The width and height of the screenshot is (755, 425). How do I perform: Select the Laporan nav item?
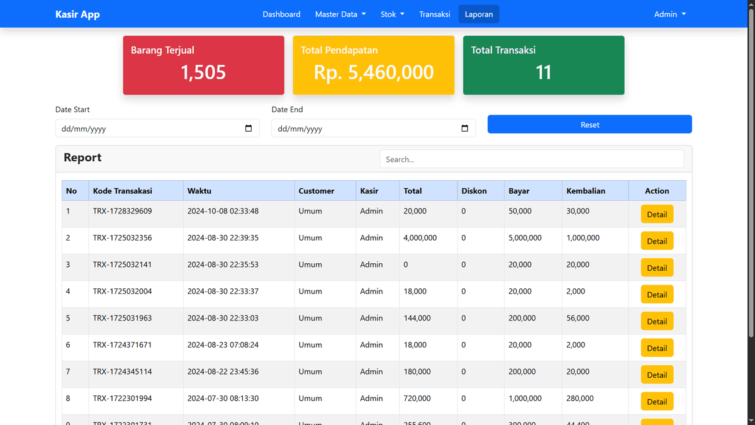(479, 14)
